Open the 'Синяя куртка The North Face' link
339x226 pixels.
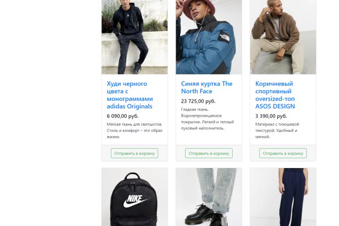(207, 87)
